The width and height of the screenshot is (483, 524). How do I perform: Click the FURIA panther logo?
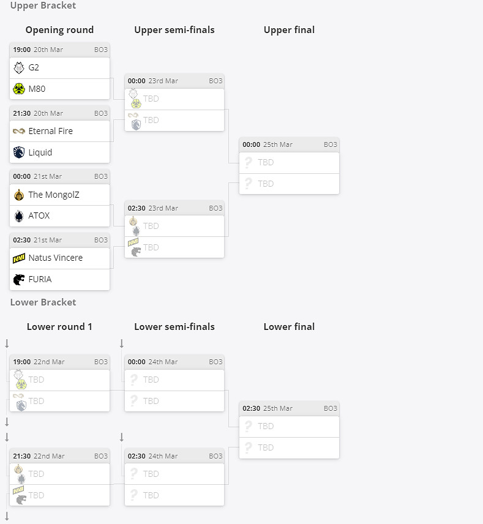(x=19, y=279)
